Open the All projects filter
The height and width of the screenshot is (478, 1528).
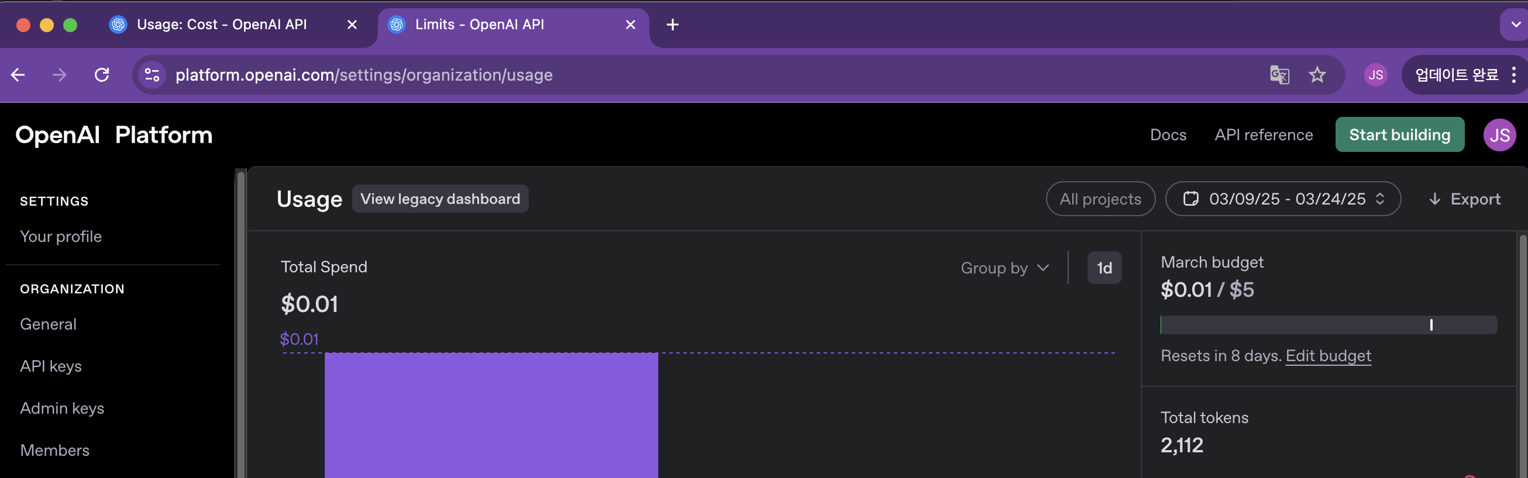[x=1100, y=199]
